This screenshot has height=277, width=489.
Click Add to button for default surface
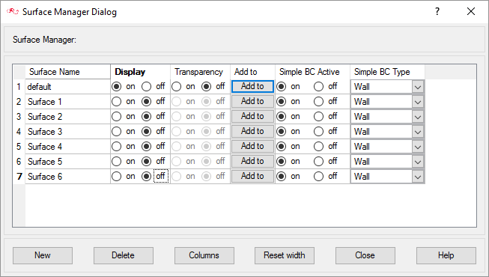pyautogui.click(x=252, y=86)
